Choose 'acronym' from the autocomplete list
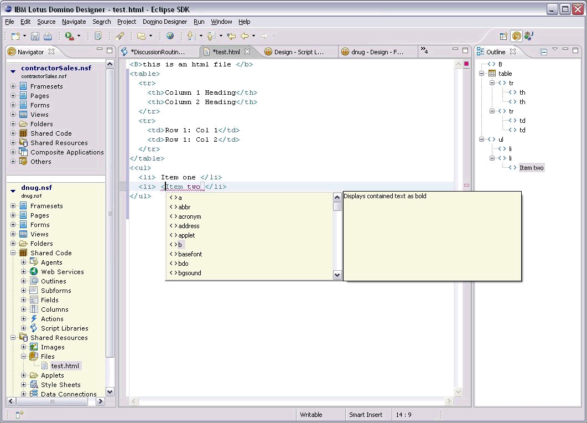 pos(189,216)
